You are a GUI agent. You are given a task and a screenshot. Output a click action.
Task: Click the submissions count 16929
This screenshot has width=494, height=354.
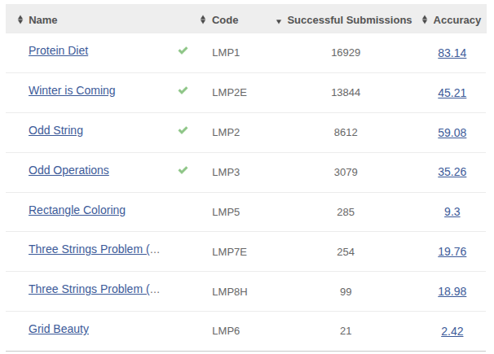(x=346, y=53)
